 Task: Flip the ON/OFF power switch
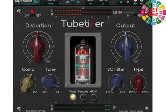(32, 15)
